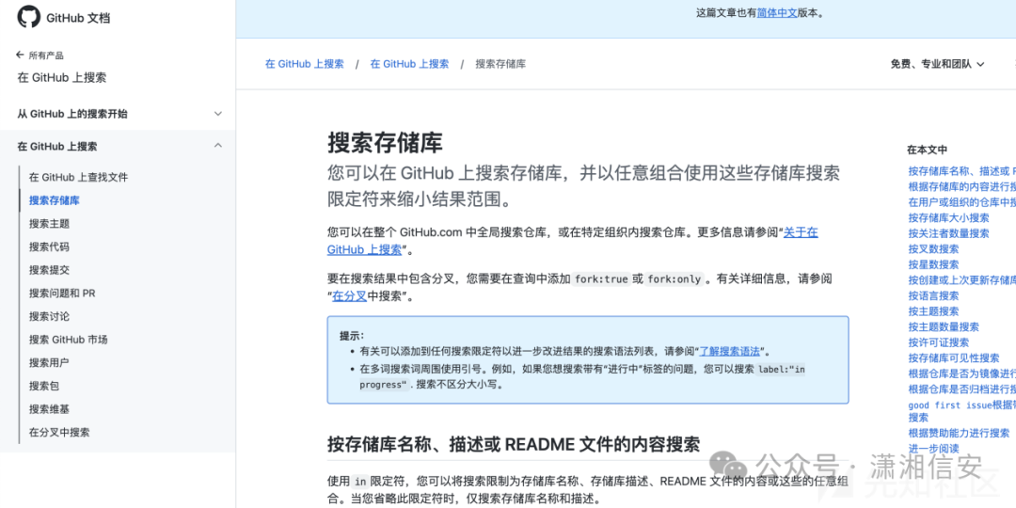Jump to 按存储库名称、描述 in contents
1016x508 pixels.
point(961,171)
